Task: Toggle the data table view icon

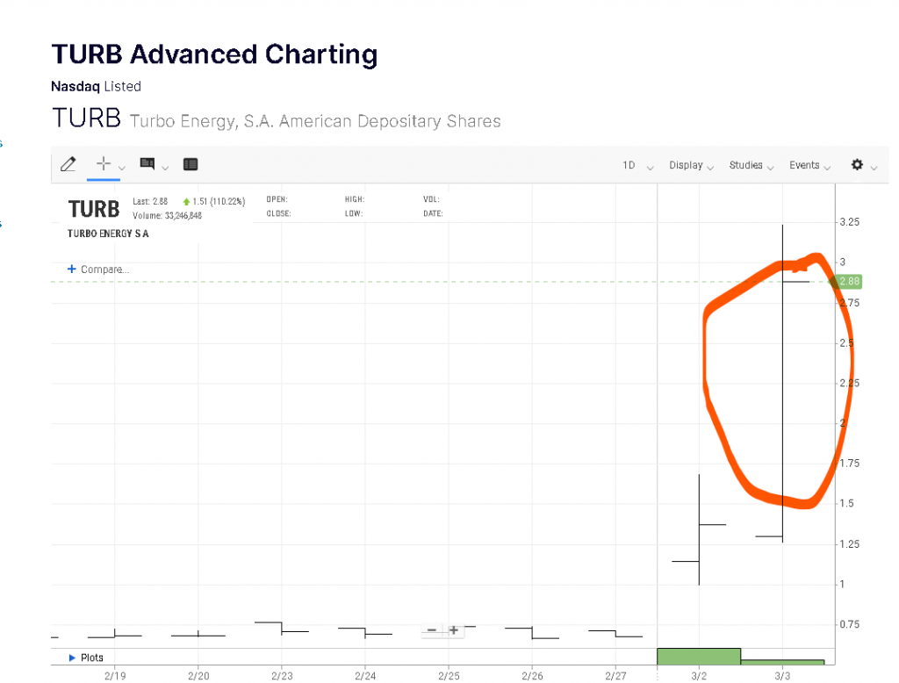Action: (191, 164)
